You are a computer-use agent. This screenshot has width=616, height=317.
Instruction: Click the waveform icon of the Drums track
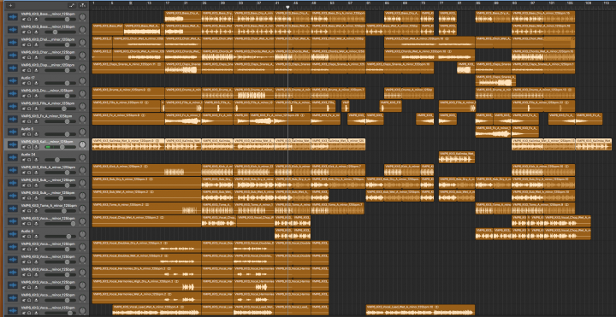[14, 93]
